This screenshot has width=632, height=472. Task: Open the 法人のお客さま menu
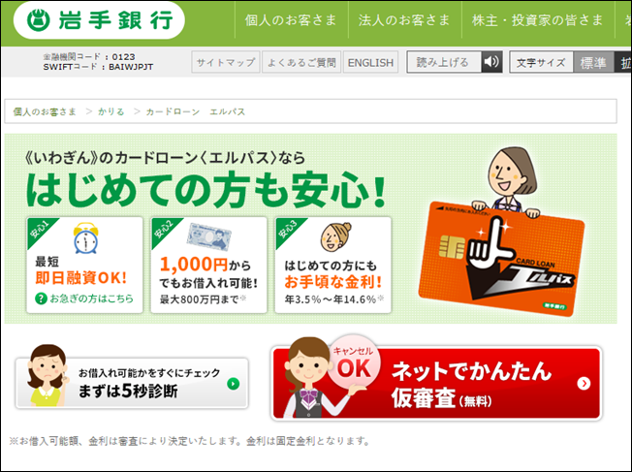[x=404, y=20]
